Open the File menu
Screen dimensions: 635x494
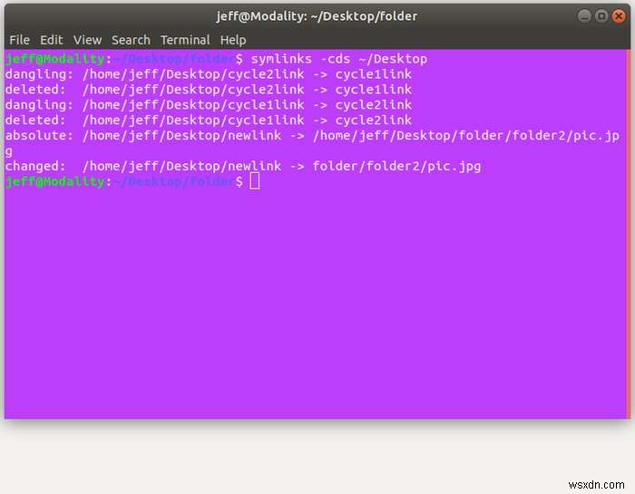(x=19, y=40)
